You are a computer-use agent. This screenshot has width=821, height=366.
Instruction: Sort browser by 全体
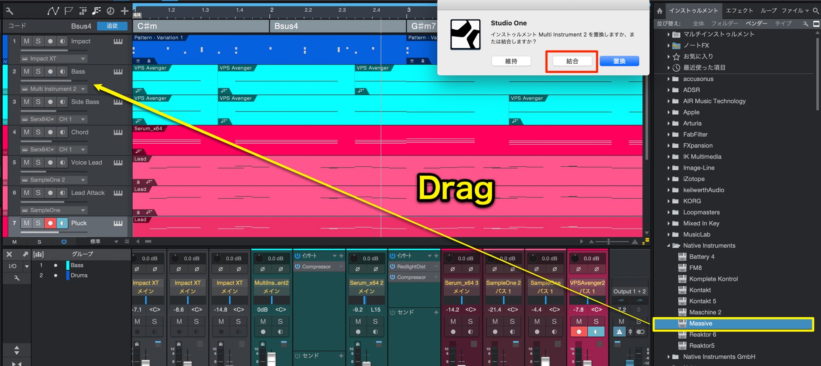pyautogui.click(x=698, y=23)
